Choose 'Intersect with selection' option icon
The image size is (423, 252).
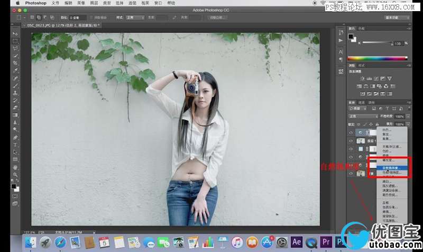coord(52,17)
